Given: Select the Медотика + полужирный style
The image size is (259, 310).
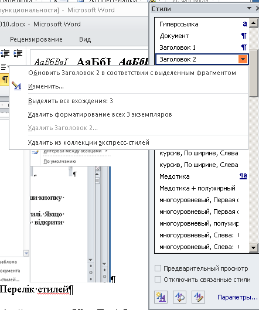Looking at the screenshot, I should pos(202,188).
